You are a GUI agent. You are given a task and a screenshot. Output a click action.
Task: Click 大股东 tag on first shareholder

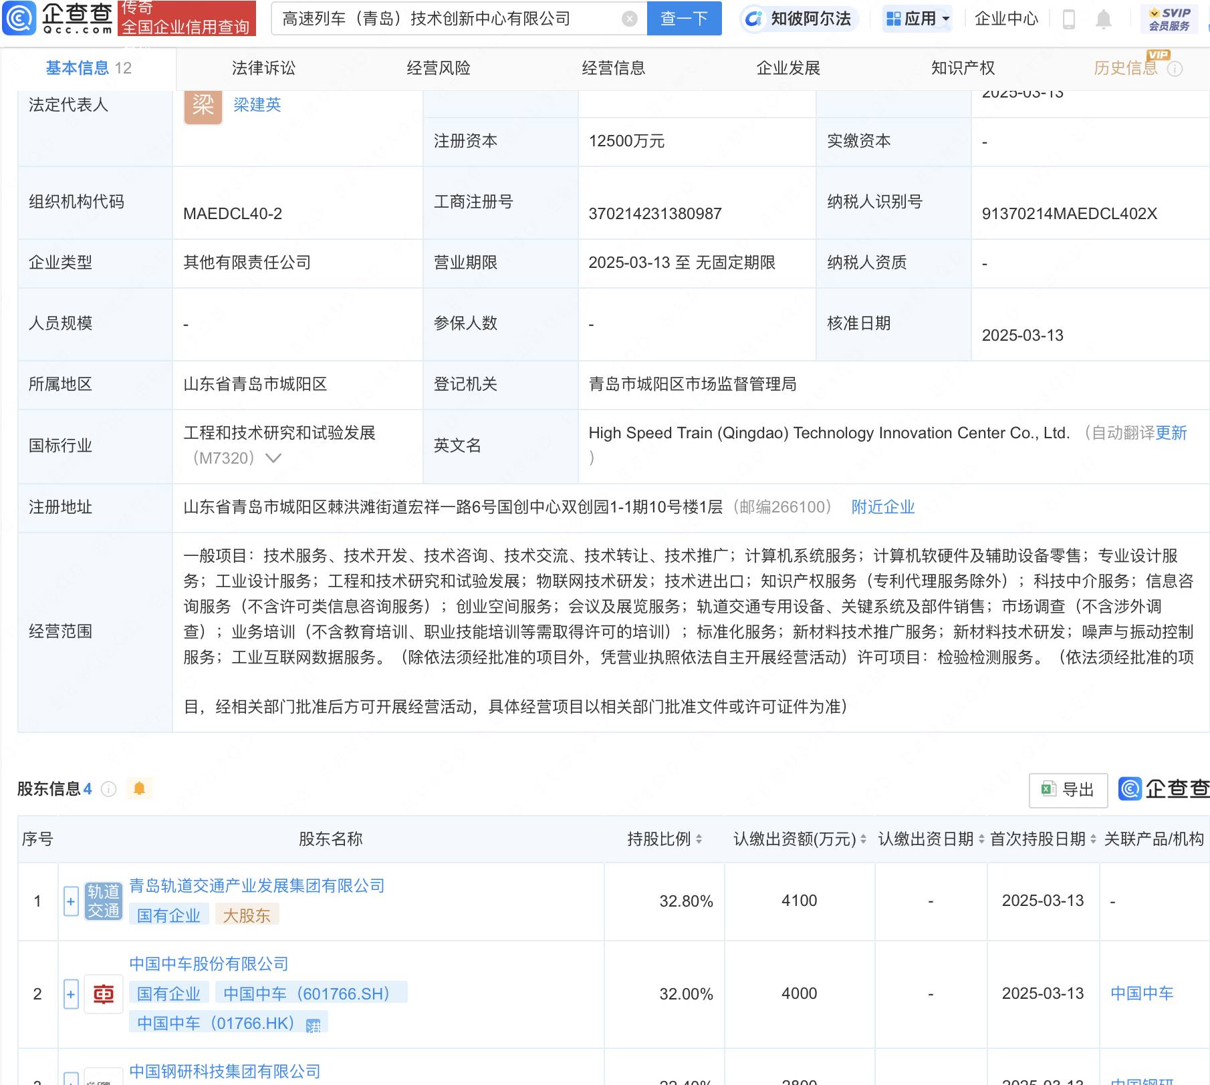(247, 915)
